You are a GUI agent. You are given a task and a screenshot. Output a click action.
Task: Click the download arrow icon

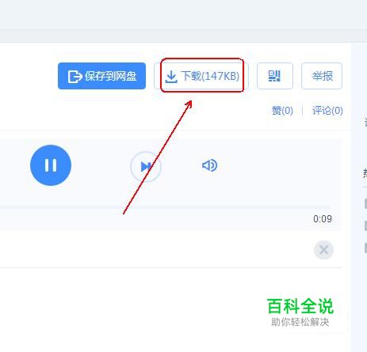(171, 77)
